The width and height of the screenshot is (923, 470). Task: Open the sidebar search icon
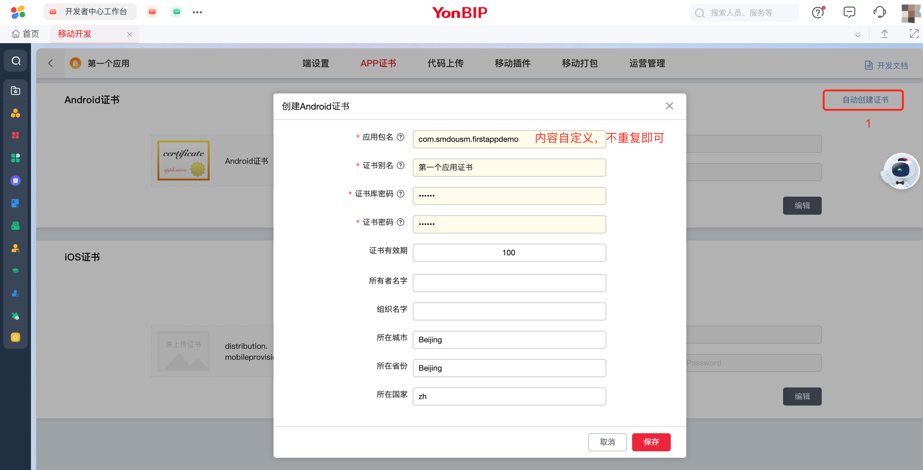[x=16, y=61]
